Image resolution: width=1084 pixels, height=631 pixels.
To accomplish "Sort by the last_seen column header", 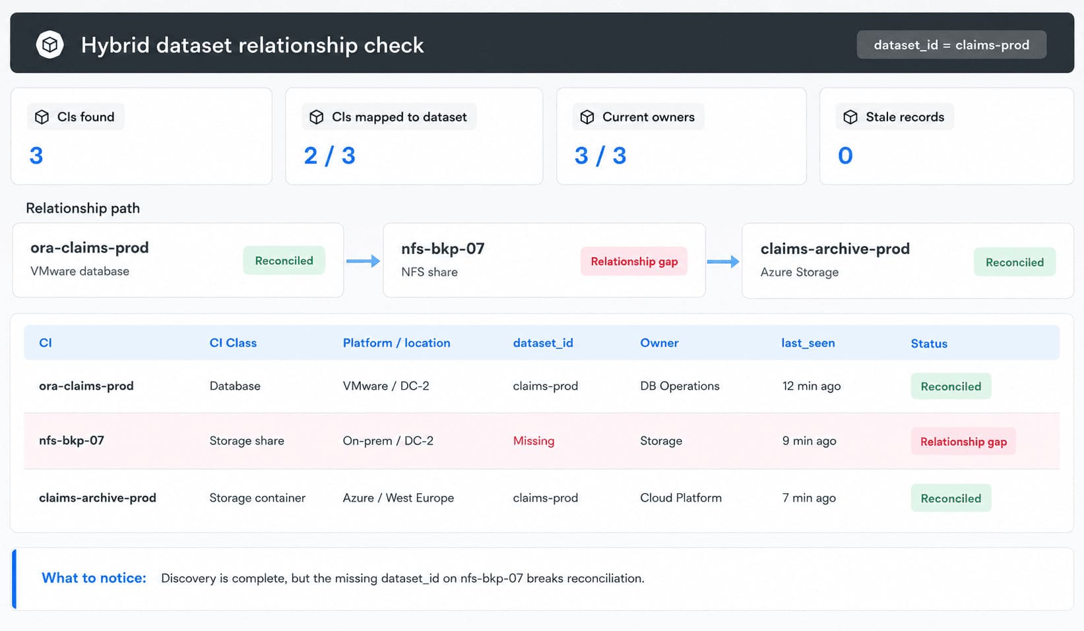I will click(808, 343).
